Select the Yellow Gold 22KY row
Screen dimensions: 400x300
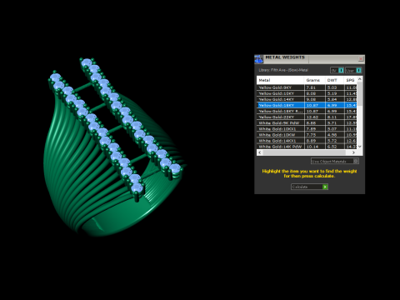pos(307,117)
